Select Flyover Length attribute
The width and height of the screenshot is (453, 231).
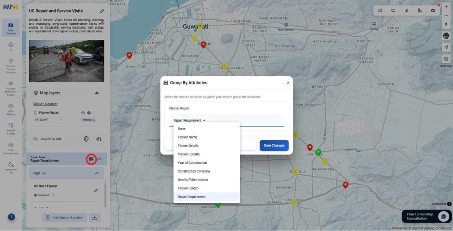pos(207,189)
